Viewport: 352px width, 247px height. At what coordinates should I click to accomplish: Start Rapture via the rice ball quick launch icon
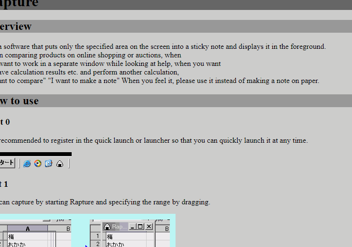(x=60, y=164)
